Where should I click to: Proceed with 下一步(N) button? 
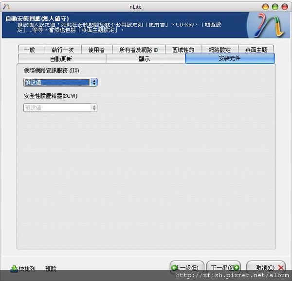pos(223,267)
